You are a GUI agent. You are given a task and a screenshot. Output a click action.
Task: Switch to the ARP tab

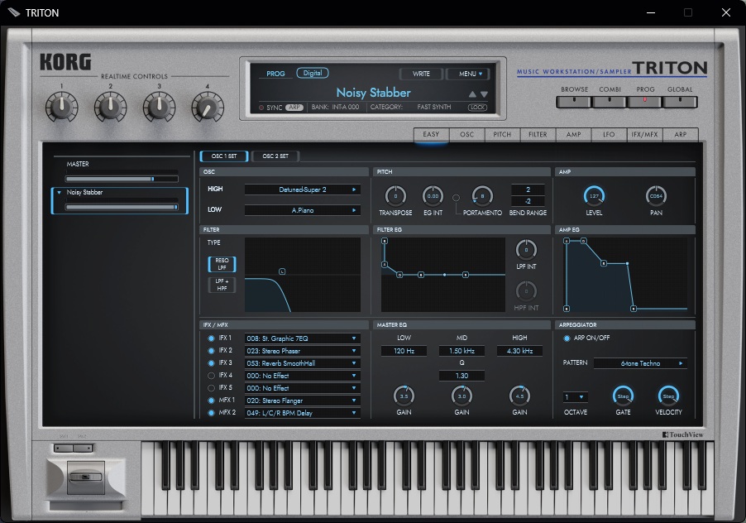[x=681, y=135]
